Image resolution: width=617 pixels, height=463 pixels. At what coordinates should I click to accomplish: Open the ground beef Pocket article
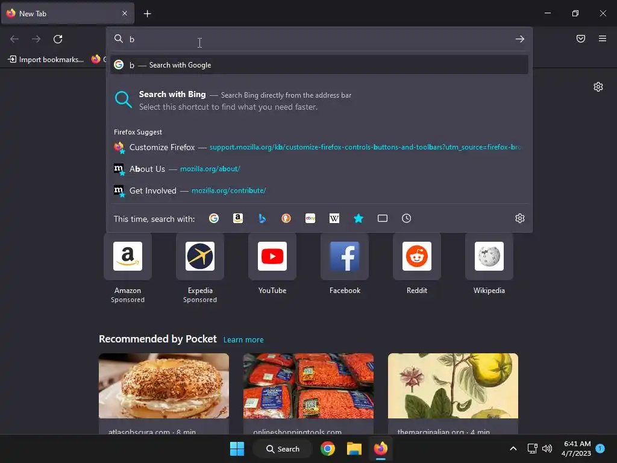[308, 394]
